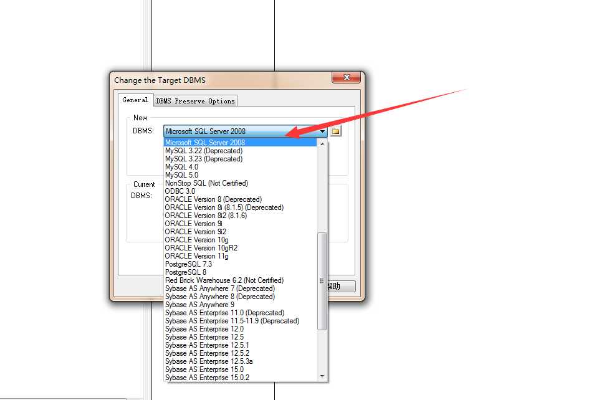Collapse the DBMS combo box arrow

coord(322,131)
